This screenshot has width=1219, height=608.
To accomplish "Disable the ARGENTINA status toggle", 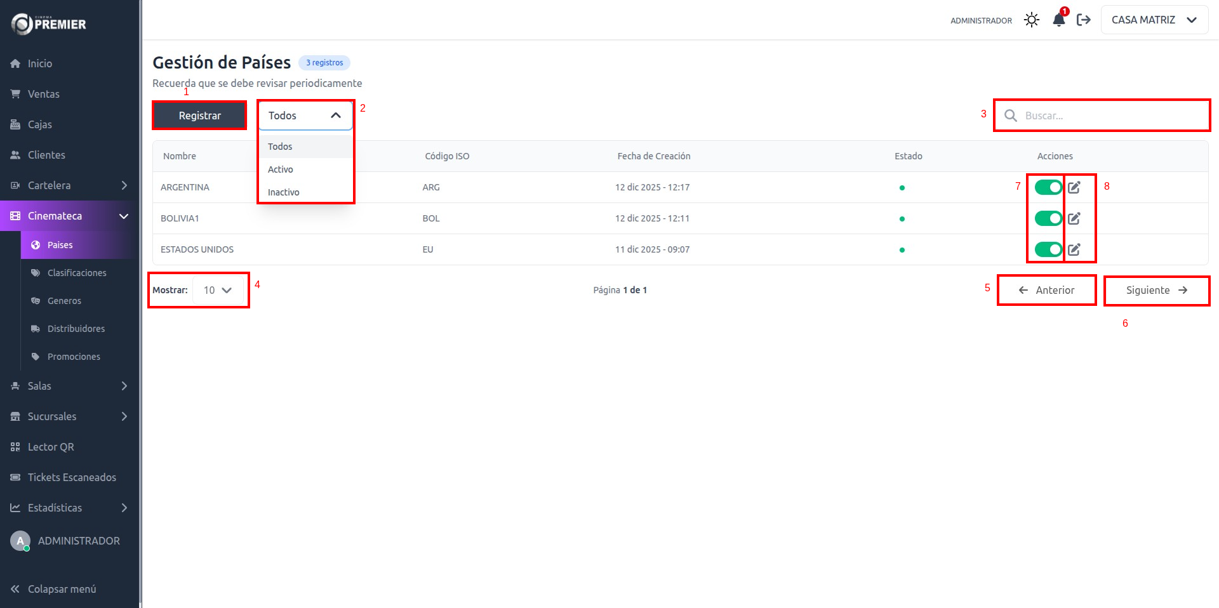I will 1048,187.
